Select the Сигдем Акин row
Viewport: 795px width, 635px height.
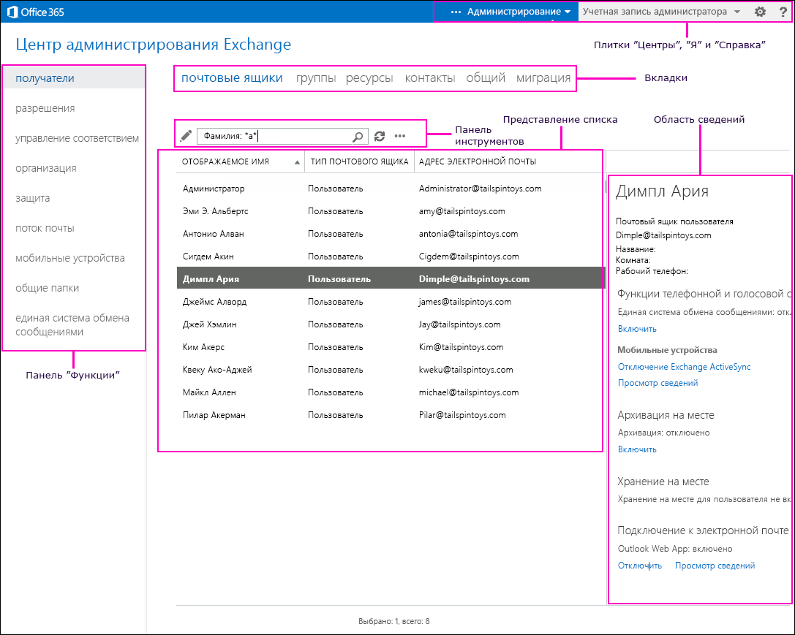point(391,256)
